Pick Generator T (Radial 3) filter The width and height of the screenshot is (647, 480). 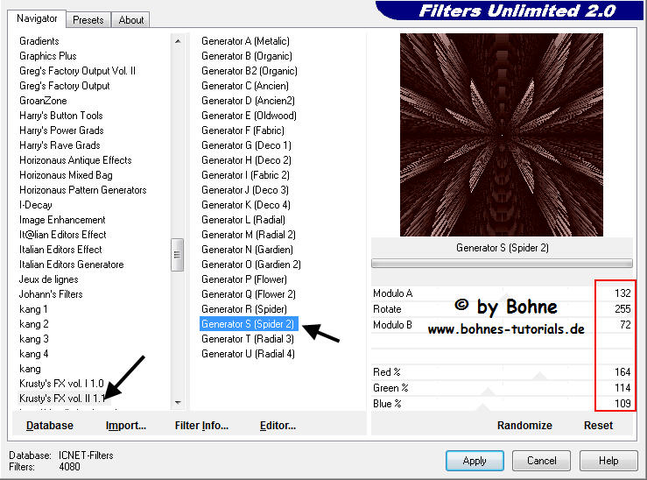(248, 339)
